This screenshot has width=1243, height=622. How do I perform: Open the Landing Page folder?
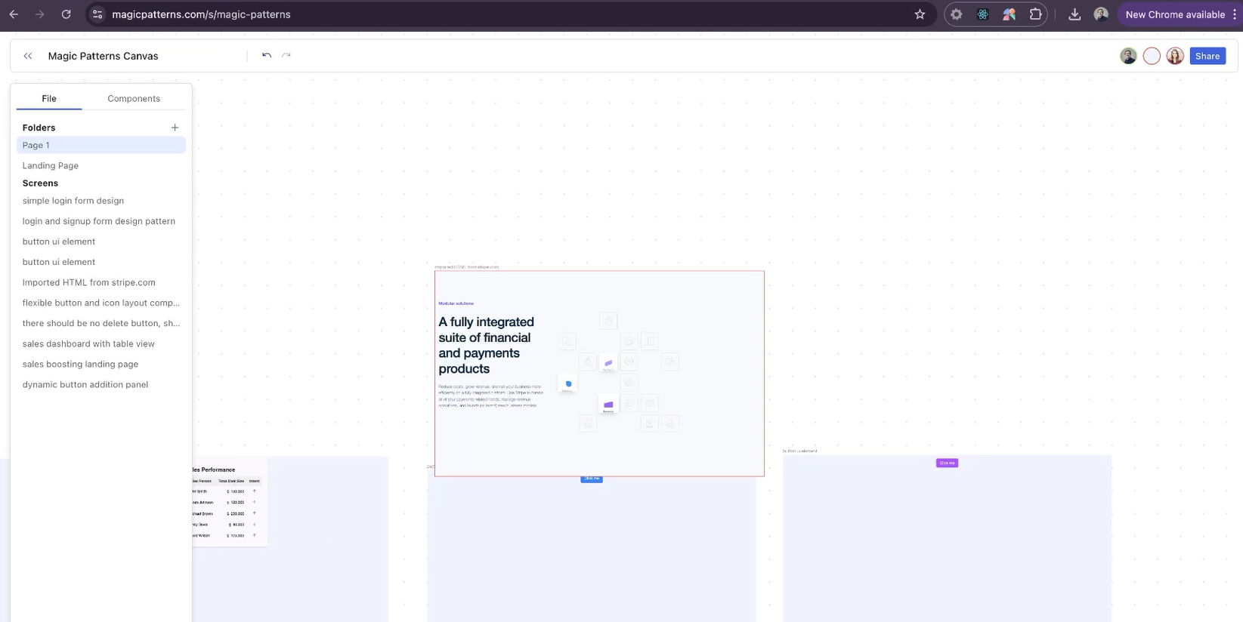pos(101,165)
